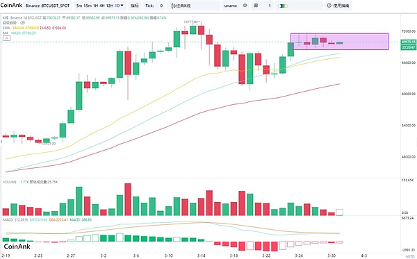Click the MACD (12,26,9) indicator label
Screen dimensions: 417x259
point(15,220)
